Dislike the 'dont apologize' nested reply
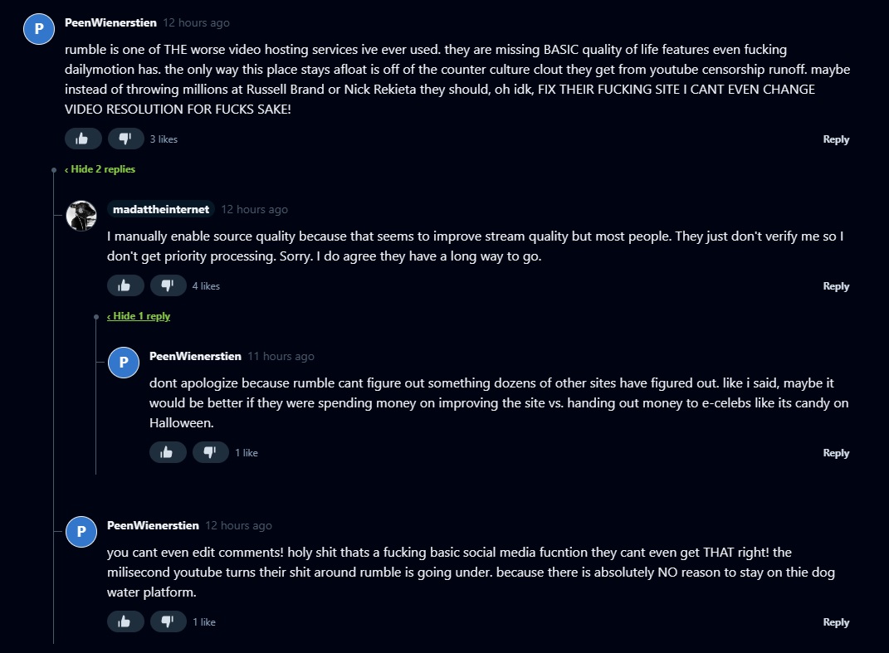 [x=210, y=452]
